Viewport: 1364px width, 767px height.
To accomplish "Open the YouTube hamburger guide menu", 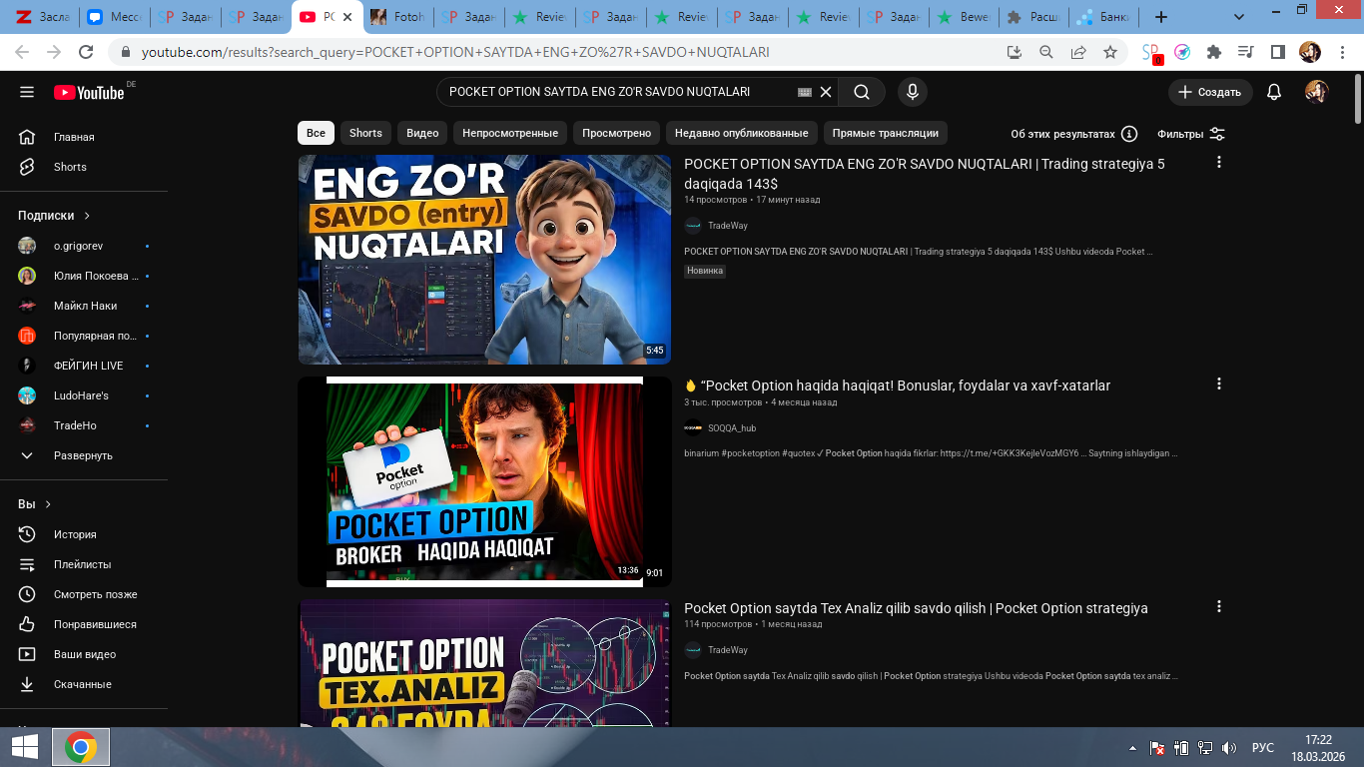I will (27, 92).
